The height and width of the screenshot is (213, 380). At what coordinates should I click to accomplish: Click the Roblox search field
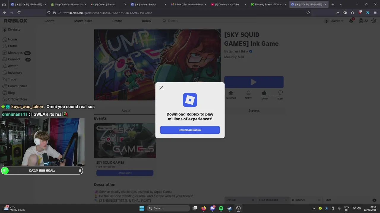click(x=209, y=21)
